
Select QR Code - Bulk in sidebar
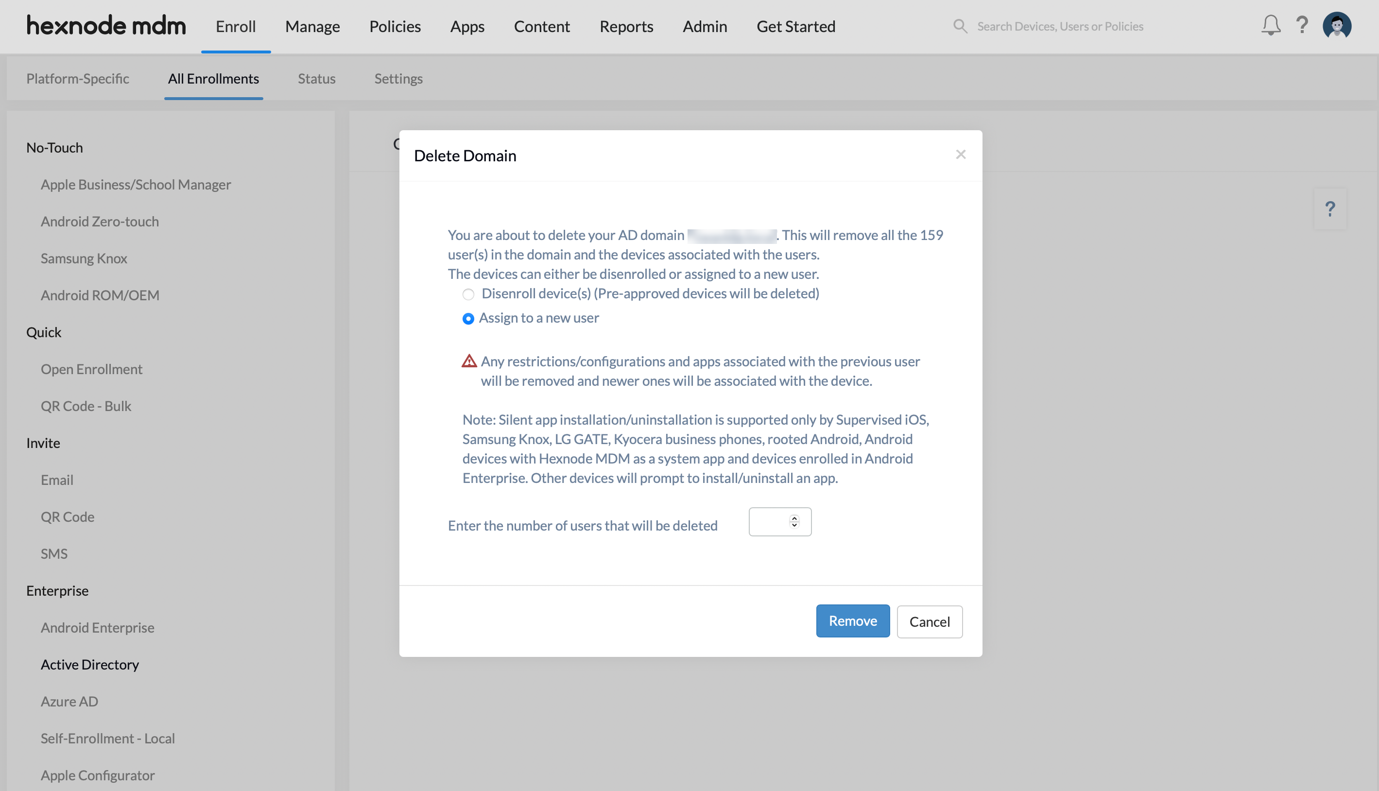[x=86, y=406]
